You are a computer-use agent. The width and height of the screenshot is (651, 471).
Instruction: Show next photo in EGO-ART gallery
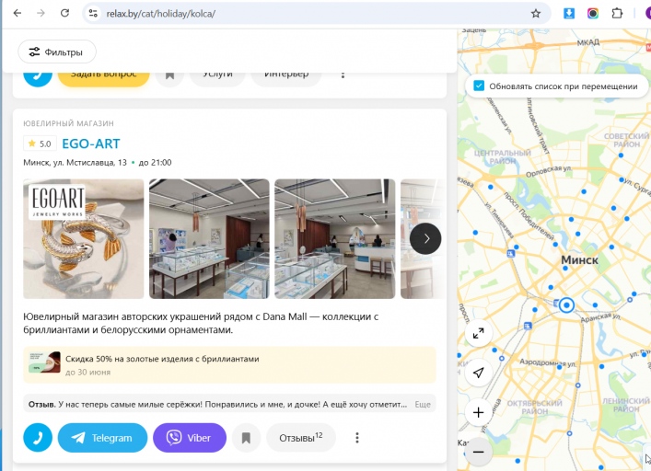425,238
